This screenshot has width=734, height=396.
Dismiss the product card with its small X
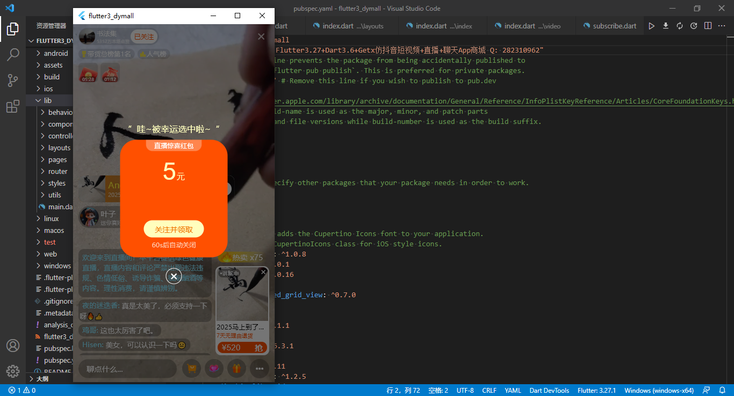click(x=263, y=272)
